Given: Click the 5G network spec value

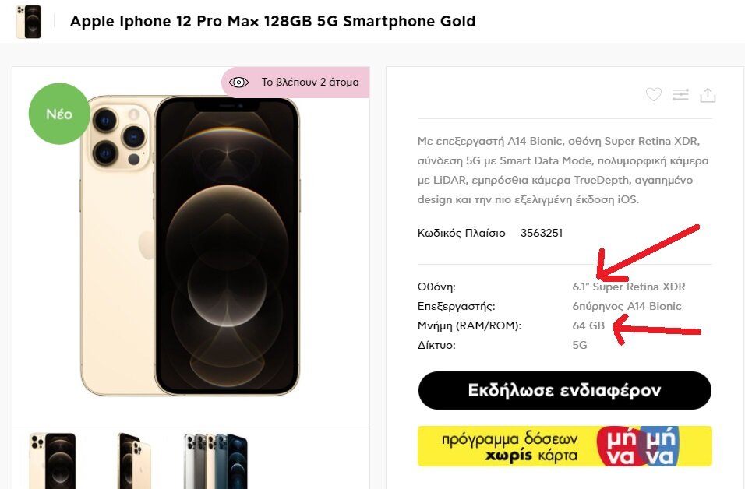Looking at the screenshot, I should pos(580,345).
